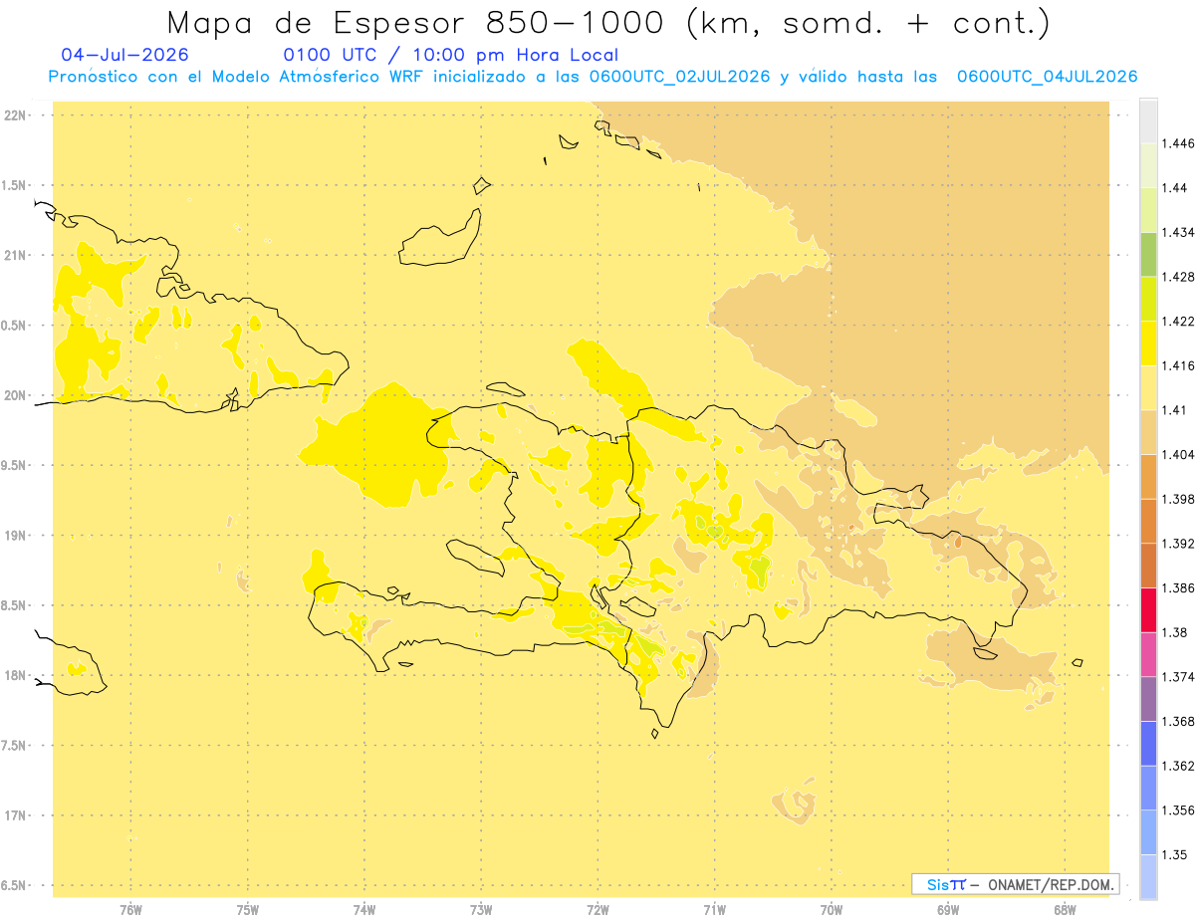Select the rust swatch between 1.386 and 1.392
Viewport: 1195px width, 923px height.
(x=1148, y=566)
